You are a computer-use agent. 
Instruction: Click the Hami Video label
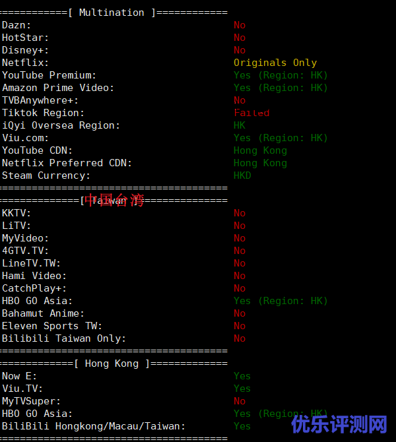tap(34, 276)
